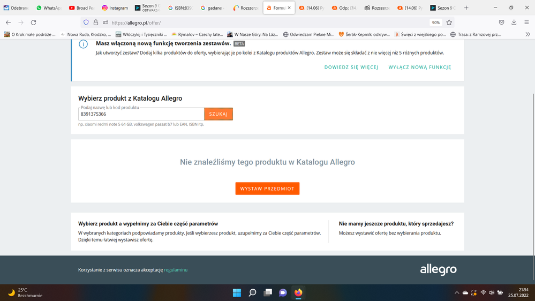Open the O Krok małe podróże bookmark
The height and width of the screenshot is (301, 535).
pos(29,34)
